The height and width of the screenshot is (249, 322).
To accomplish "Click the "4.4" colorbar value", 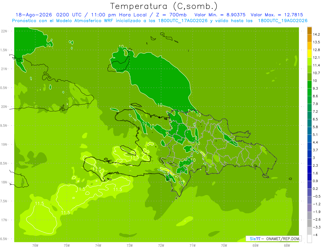I will tap(315, 142).
